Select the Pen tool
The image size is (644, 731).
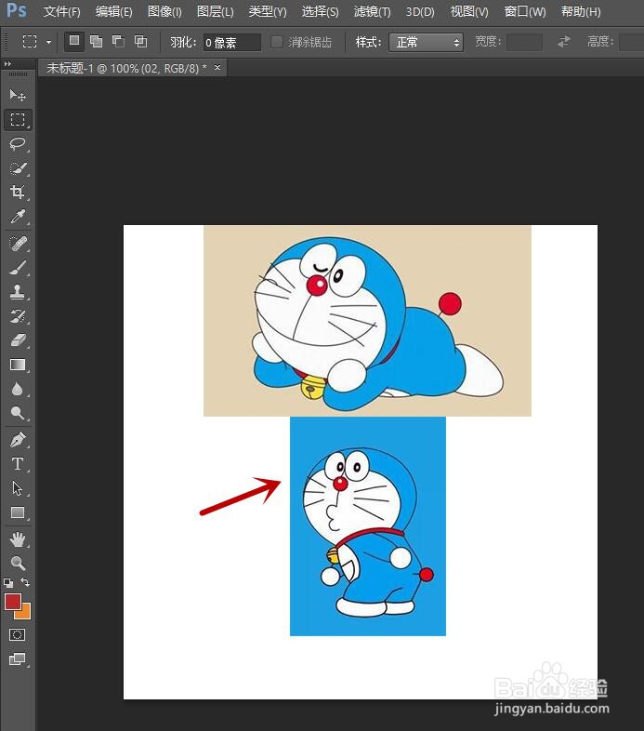[18, 440]
